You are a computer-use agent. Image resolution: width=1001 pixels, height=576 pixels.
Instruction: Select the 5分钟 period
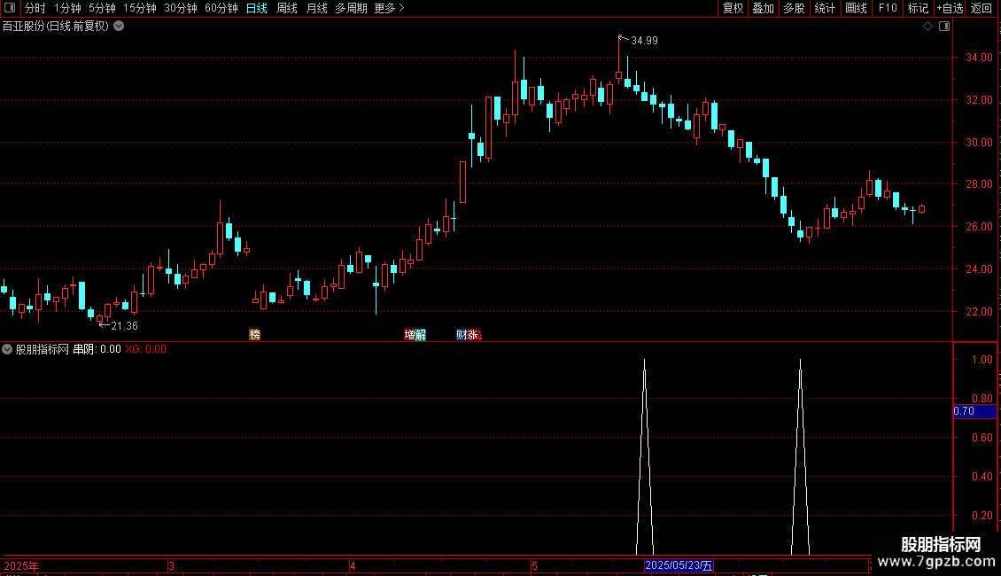[x=102, y=8]
